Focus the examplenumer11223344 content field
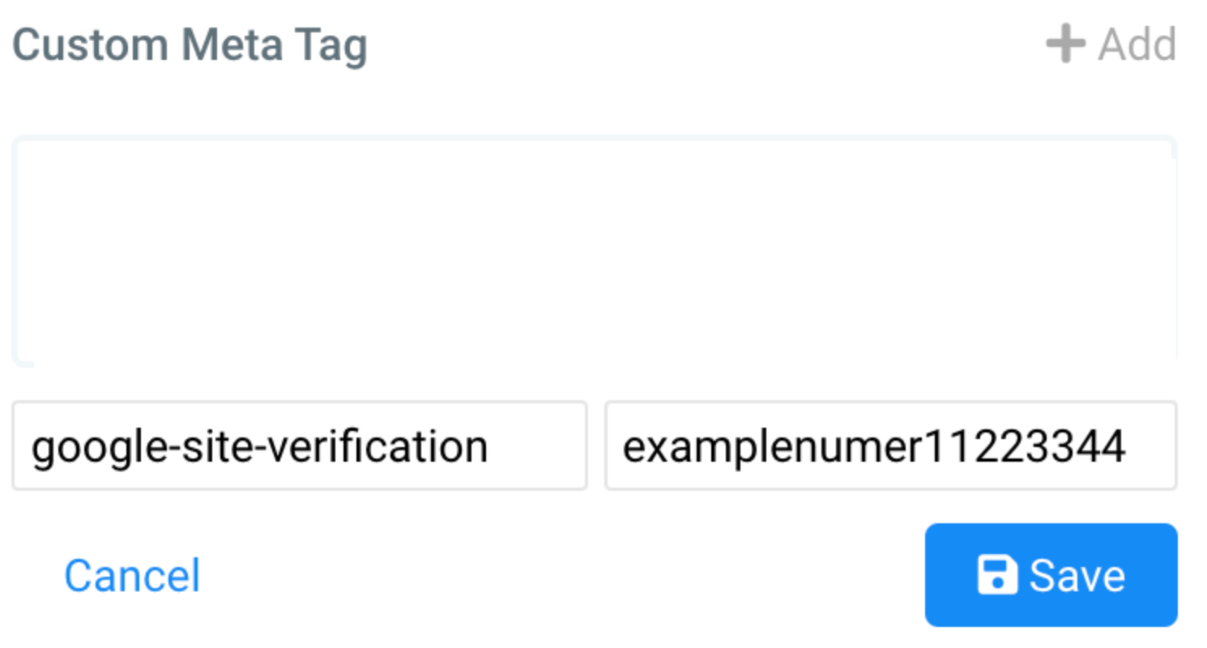 tap(890, 446)
